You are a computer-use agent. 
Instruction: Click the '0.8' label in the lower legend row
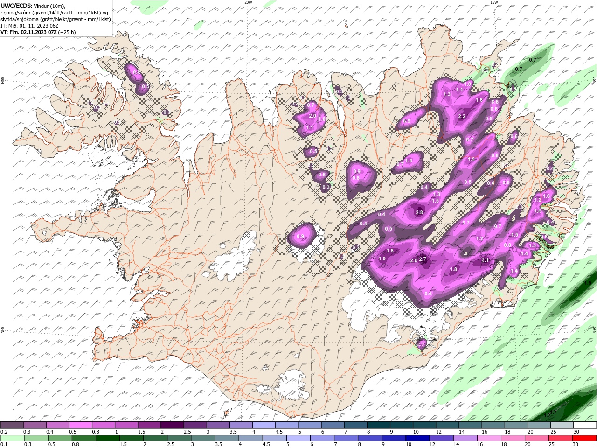75,445
